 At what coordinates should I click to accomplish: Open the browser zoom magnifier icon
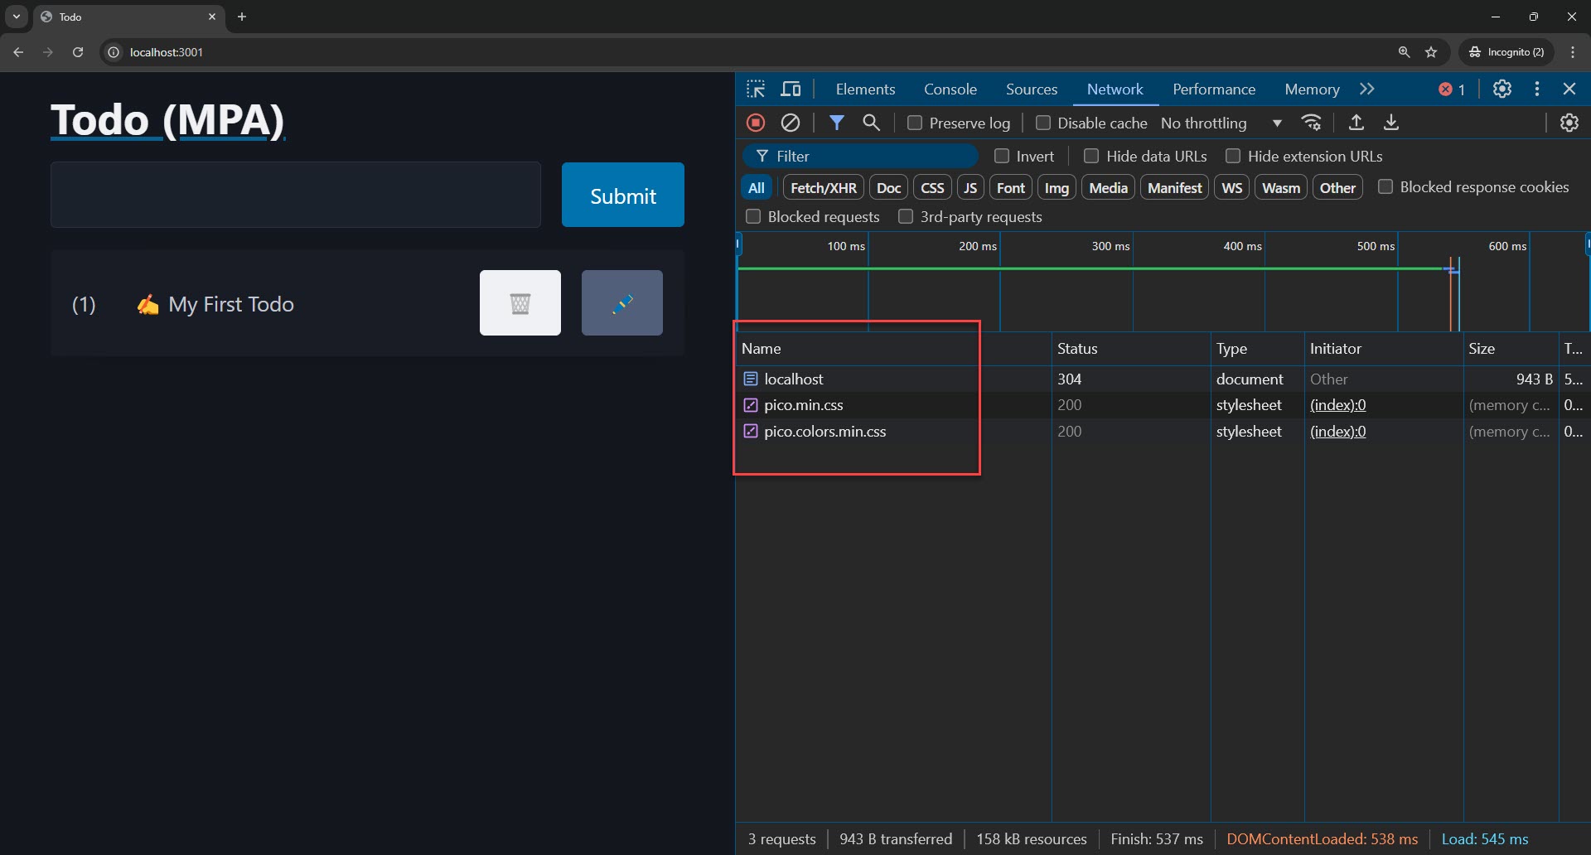1404,52
